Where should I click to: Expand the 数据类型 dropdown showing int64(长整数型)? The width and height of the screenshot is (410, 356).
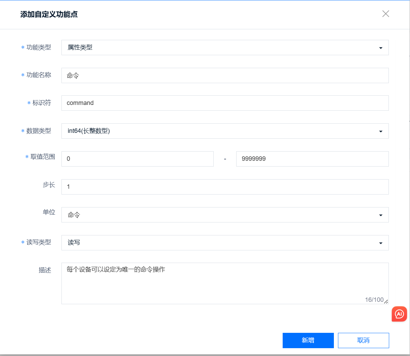[225, 131]
